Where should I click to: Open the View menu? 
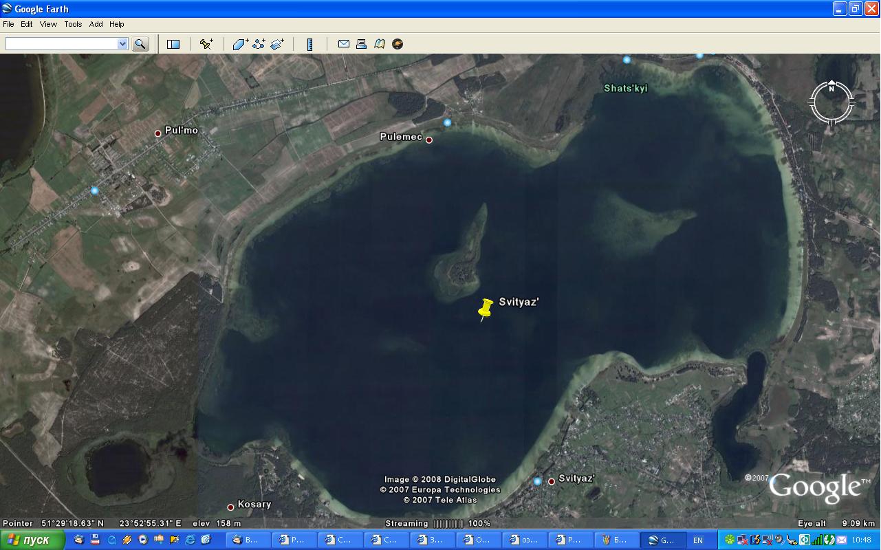click(48, 24)
